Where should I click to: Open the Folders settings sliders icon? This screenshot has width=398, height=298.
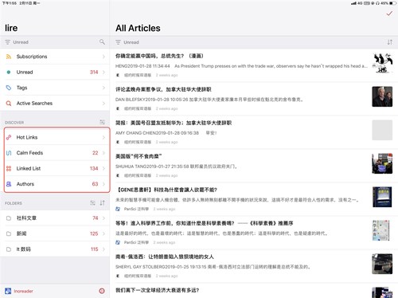92,203
